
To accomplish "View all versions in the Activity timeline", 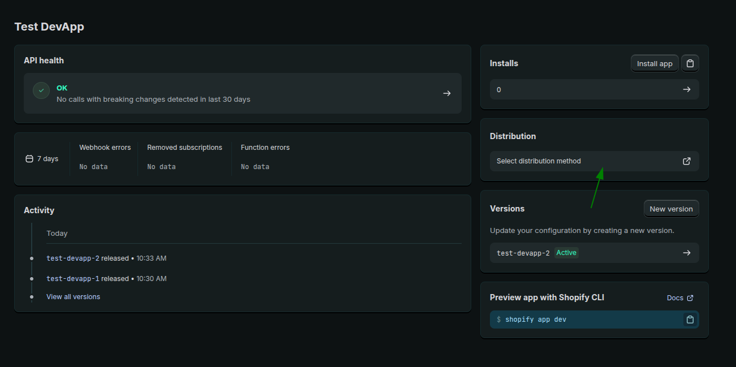I will click(73, 296).
